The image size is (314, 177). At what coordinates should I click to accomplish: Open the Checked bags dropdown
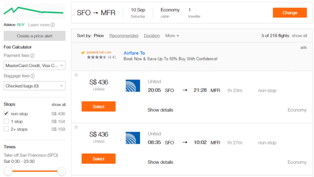[x=34, y=86]
